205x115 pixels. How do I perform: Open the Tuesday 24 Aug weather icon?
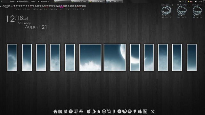click(x=197, y=11)
